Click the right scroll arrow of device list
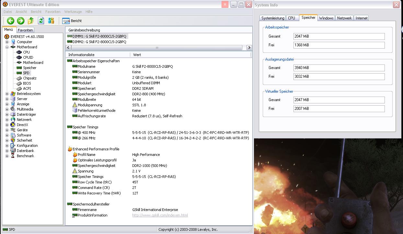Viewport: 403px width, 234px height. click(x=249, y=48)
